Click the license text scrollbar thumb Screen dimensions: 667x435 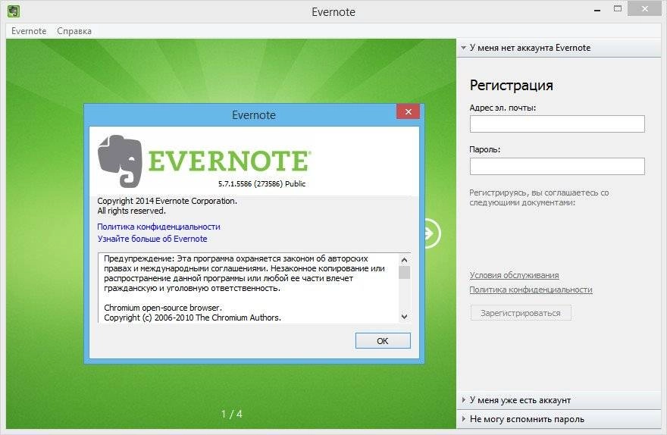tap(404, 273)
